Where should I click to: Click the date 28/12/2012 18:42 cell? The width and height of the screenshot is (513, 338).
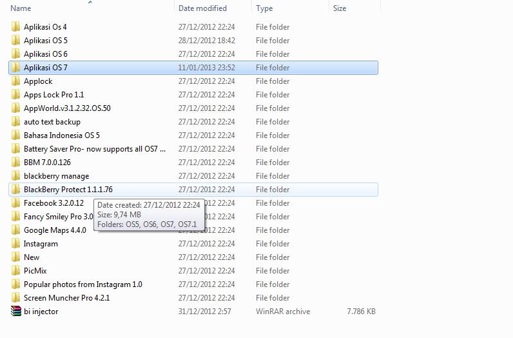(x=206, y=40)
